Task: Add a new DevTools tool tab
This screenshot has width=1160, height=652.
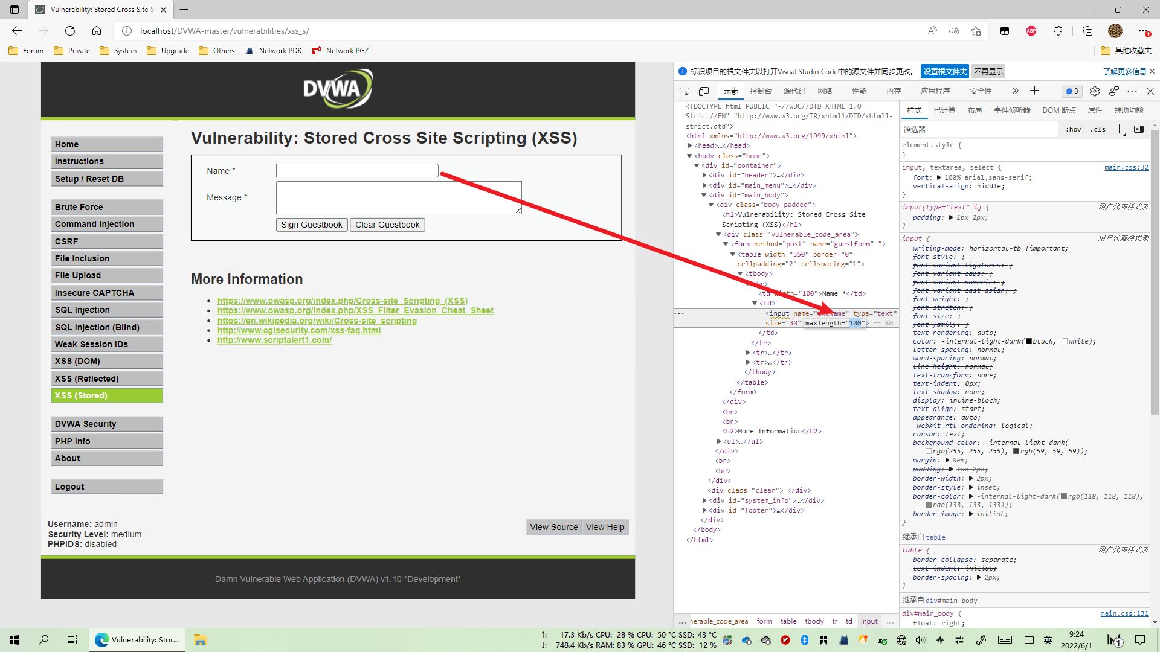Action: point(1034,91)
